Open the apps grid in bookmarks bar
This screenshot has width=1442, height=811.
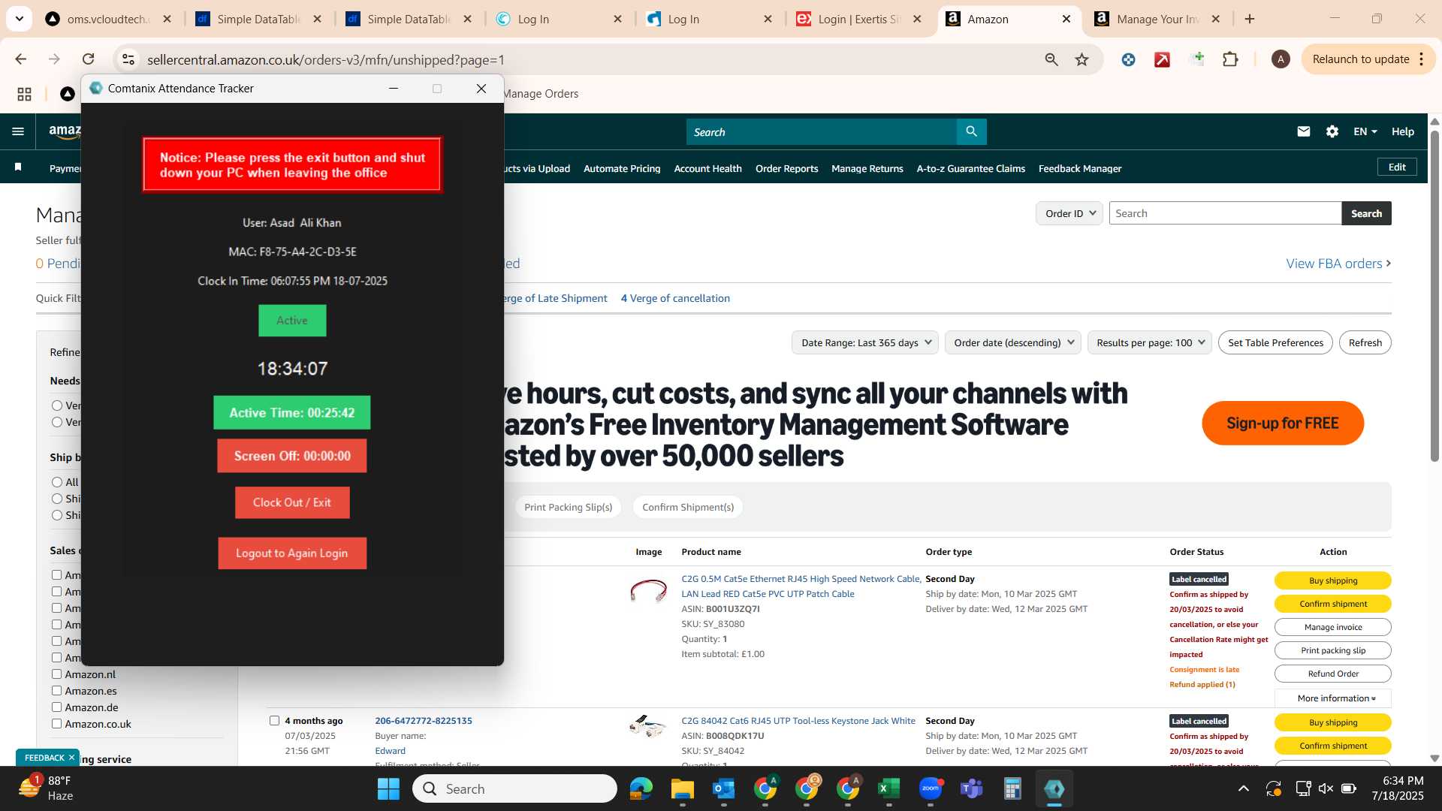point(24,94)
